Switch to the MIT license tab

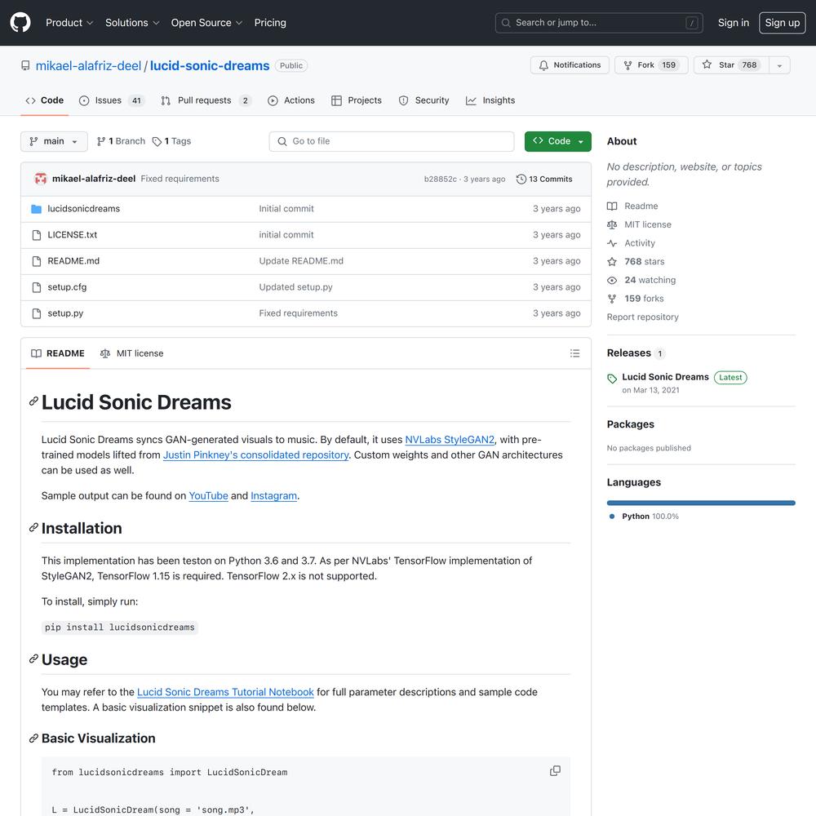coord(131,353)
